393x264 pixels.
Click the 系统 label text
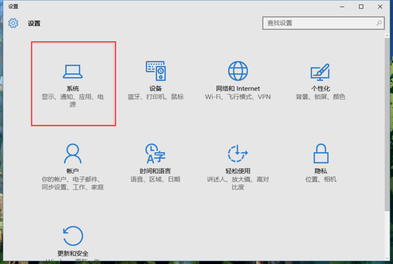click(x=72, y=89)
